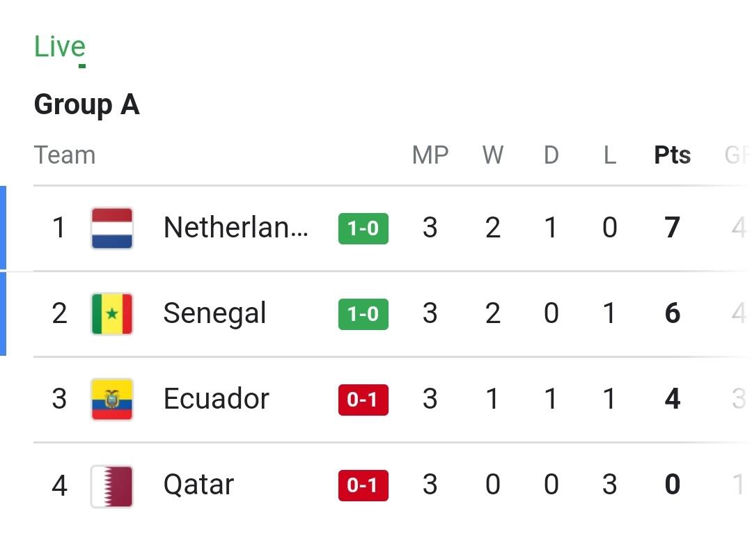Click the Senegal flag icon
This screenshot has width=752, height=534.
(x=111, y=314)
